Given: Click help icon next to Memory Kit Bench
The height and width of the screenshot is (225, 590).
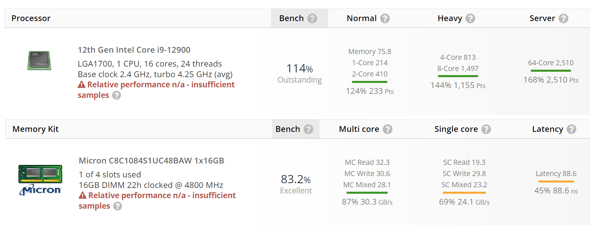Looking at the screenshot, I should pyautogui.click(x=308, y=129).
